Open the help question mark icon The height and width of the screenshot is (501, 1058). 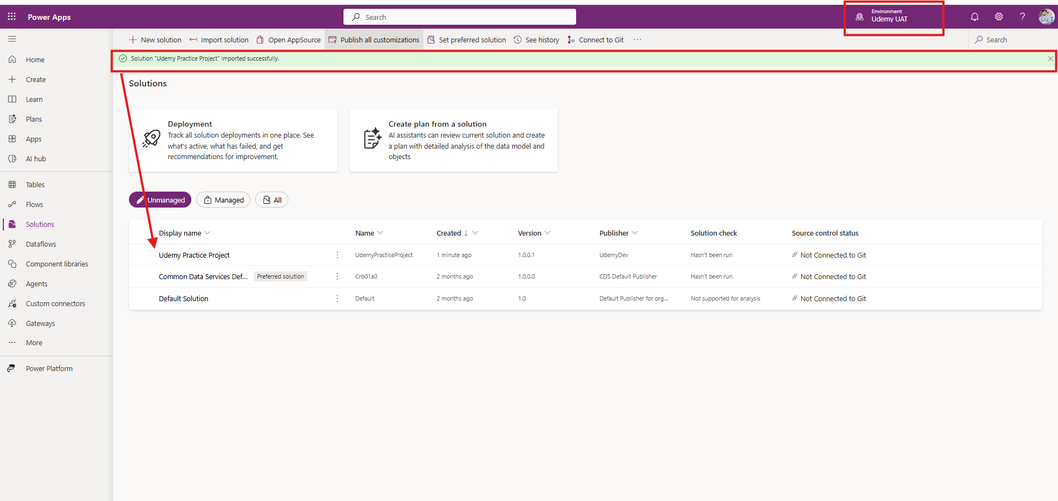pyautogui.click(x=1022, y=17)
